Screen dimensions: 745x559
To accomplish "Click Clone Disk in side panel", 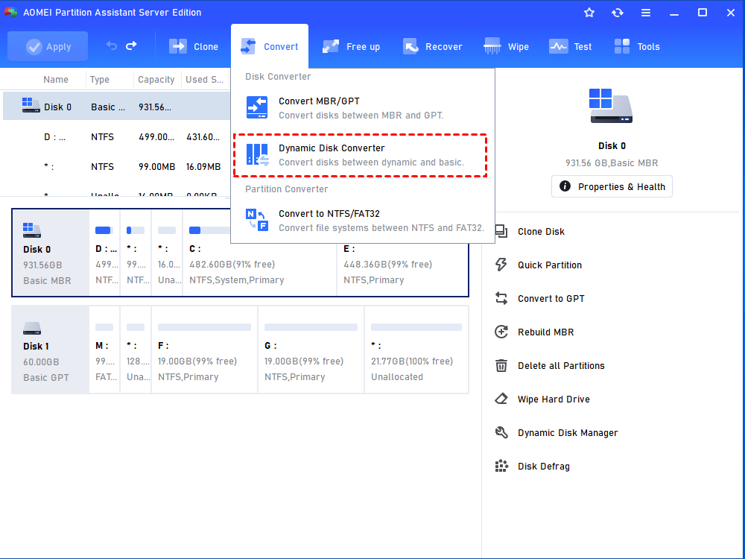I will point(541,232).
